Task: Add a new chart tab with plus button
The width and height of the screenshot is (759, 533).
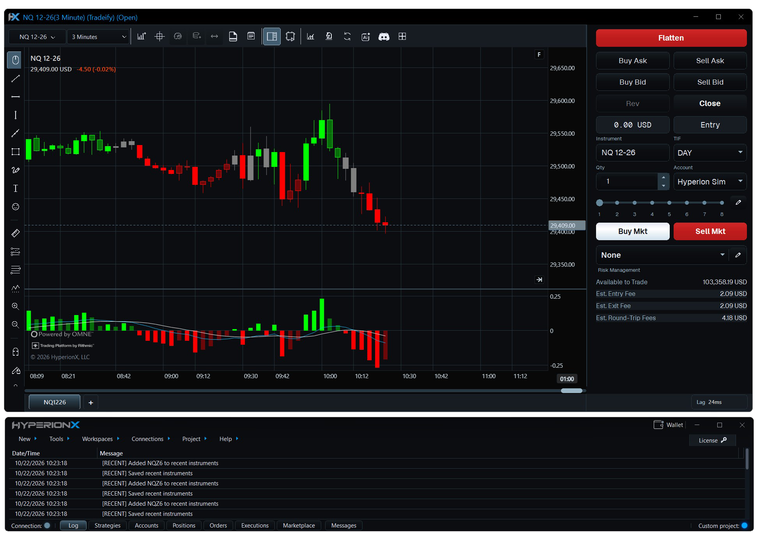Action: coord(91,402)
